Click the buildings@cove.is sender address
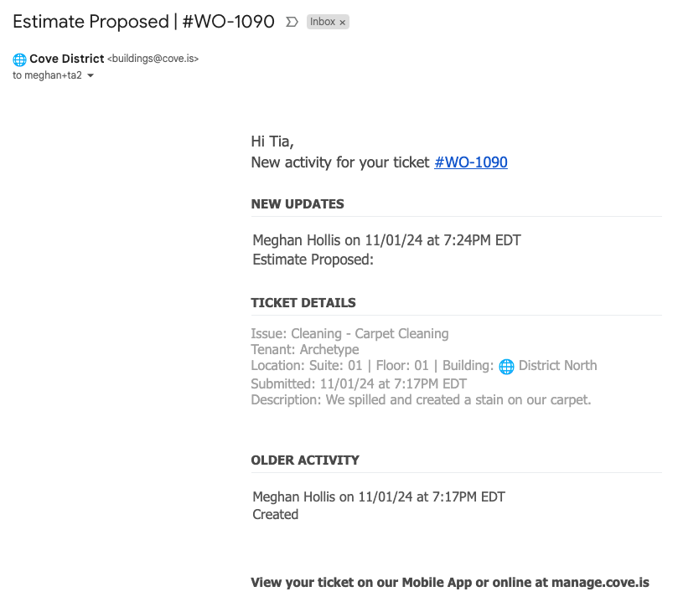Viewport: 678px width, 607px height. pyautogui.click(x=153, y=59)
